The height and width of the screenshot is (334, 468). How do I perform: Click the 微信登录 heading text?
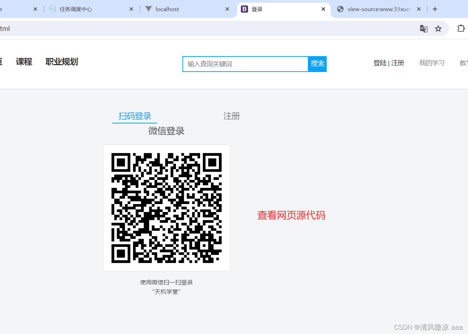pyautogui.click(x=166, y=131)
